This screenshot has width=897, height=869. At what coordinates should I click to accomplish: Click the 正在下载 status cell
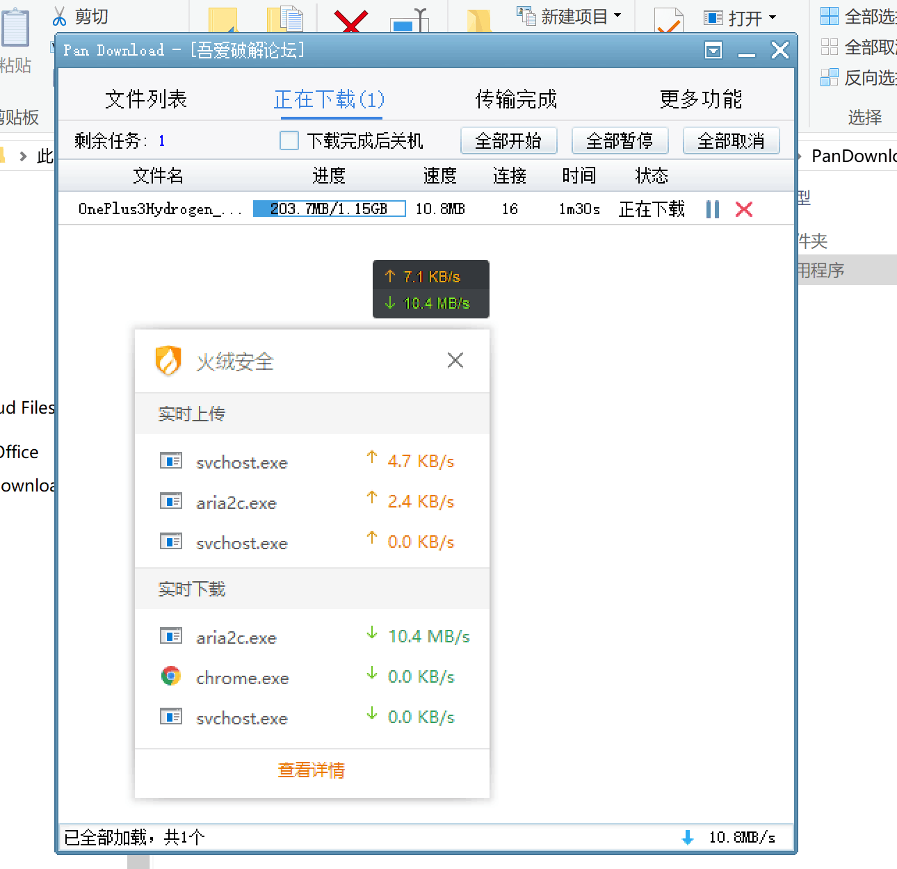[x=652, y=209]
